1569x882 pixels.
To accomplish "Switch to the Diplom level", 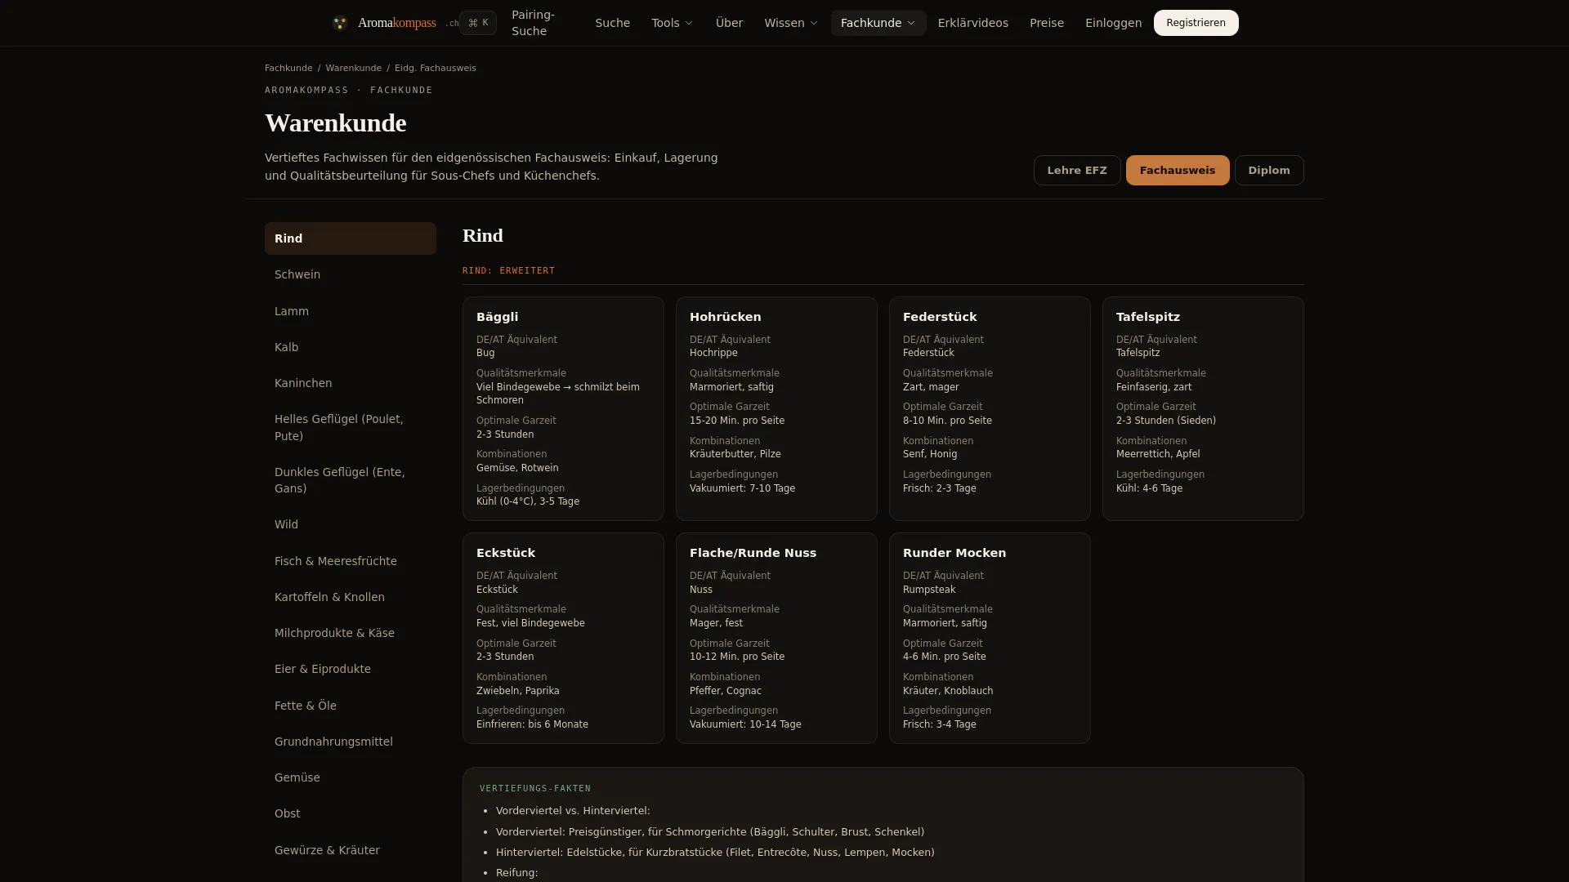I will coord(1268,171).
